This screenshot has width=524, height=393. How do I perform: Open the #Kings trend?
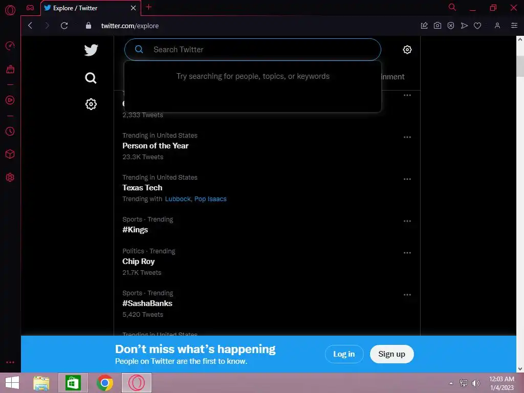(x=135, y=230)
